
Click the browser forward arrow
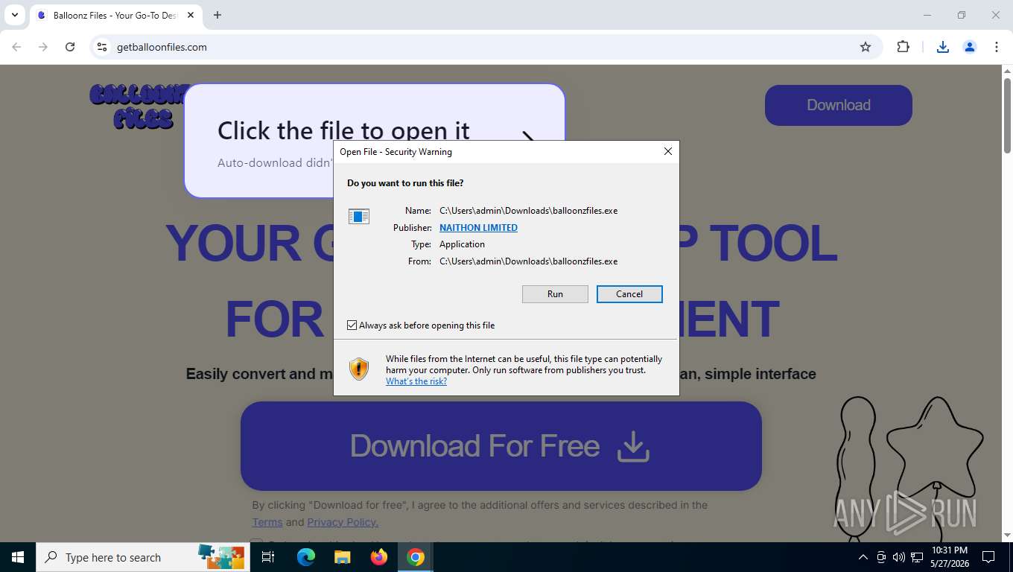(43, 47)
